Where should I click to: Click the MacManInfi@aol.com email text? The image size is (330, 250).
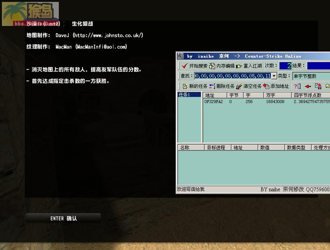coord(101,47)
